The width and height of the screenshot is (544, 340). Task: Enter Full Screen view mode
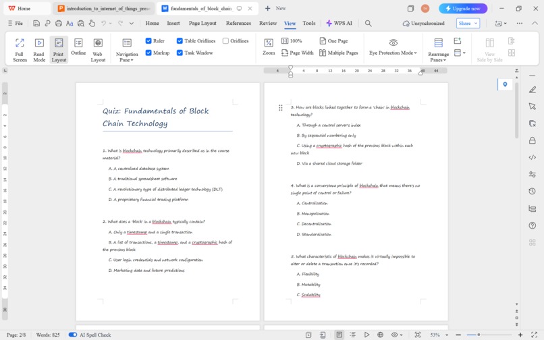(x=20, y=50)
